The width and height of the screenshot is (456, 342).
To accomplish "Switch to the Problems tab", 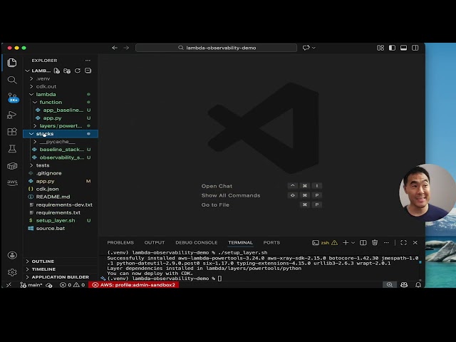I will 120,242.
